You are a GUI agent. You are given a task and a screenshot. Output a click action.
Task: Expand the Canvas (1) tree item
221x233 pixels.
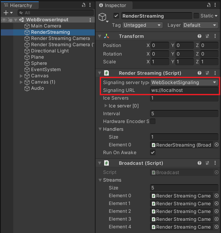[21, 82]
